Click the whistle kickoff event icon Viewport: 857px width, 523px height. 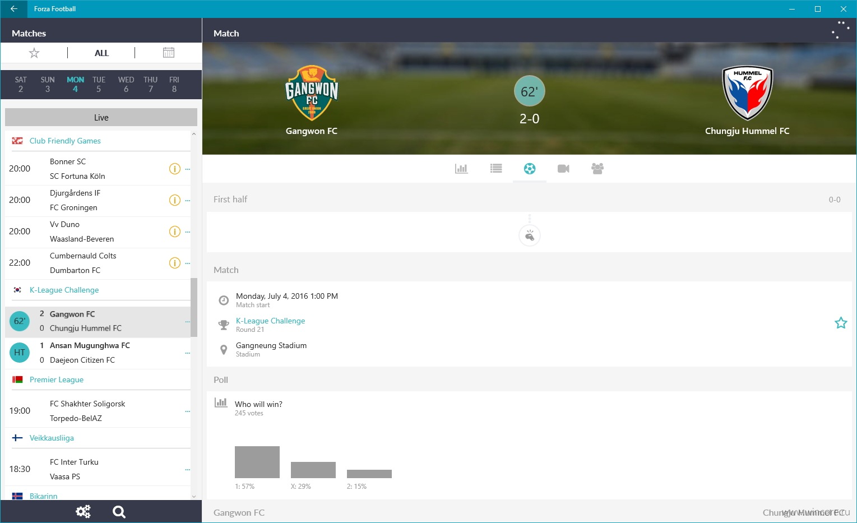530,236
